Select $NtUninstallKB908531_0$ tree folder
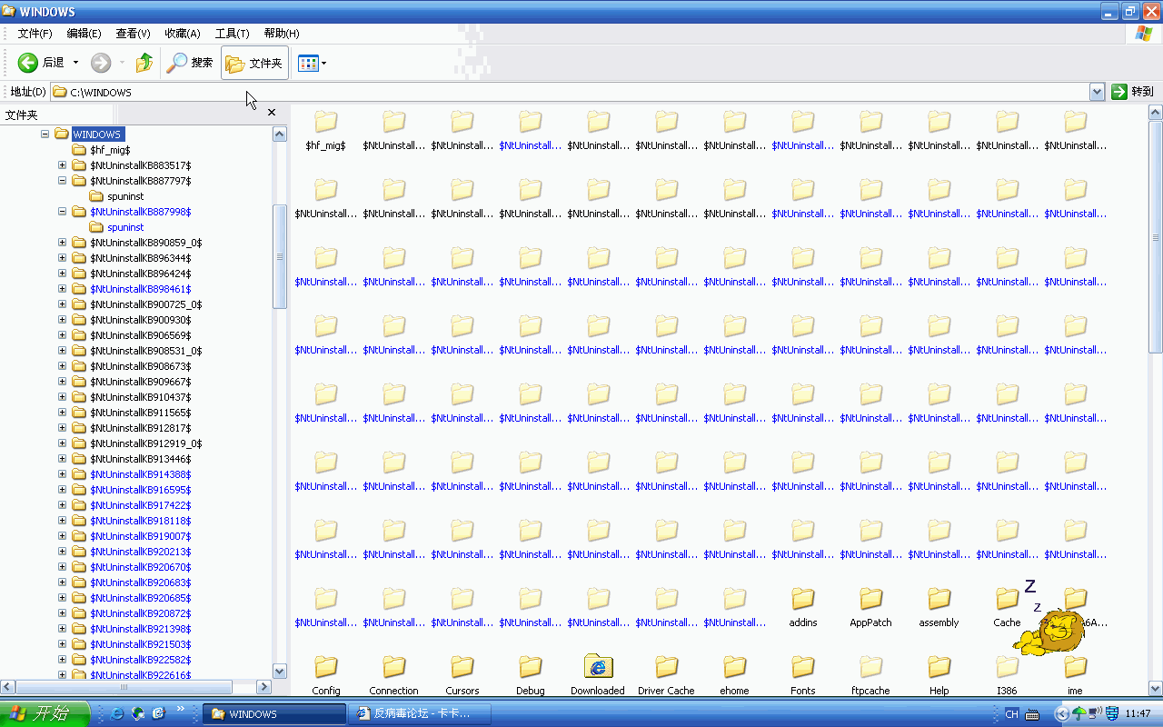 [145, 351]
